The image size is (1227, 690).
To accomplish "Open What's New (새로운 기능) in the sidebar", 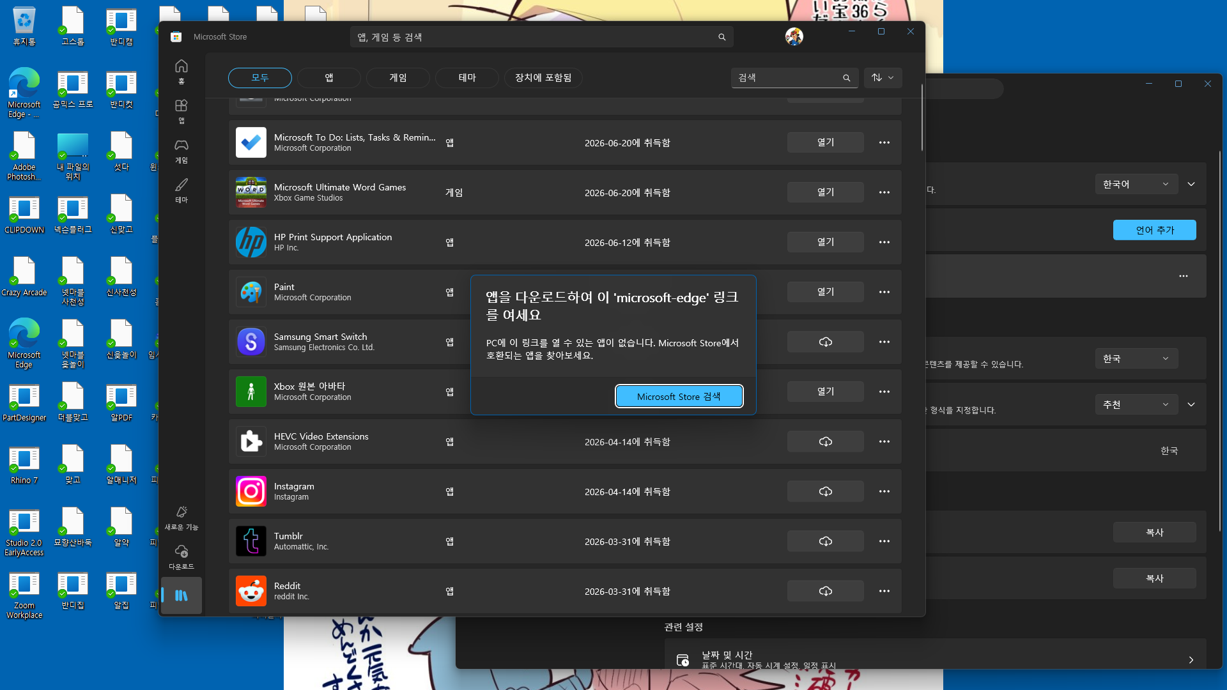I will 181,517.
